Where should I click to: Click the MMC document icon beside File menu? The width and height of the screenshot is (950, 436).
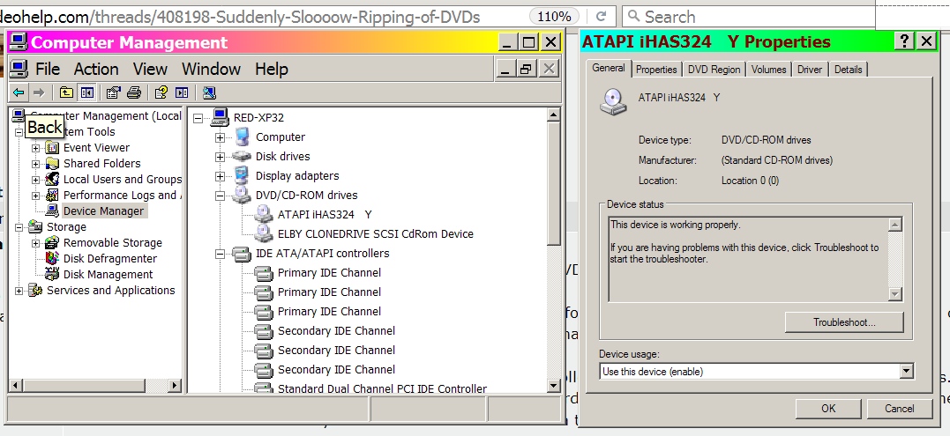[20, 69]
